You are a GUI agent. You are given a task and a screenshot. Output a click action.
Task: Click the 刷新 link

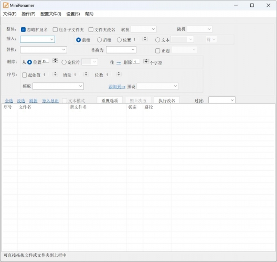click(33, 101)
